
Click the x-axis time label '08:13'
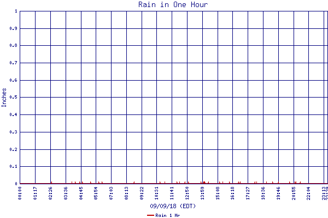pyautogui.click(x=126, y=193)
